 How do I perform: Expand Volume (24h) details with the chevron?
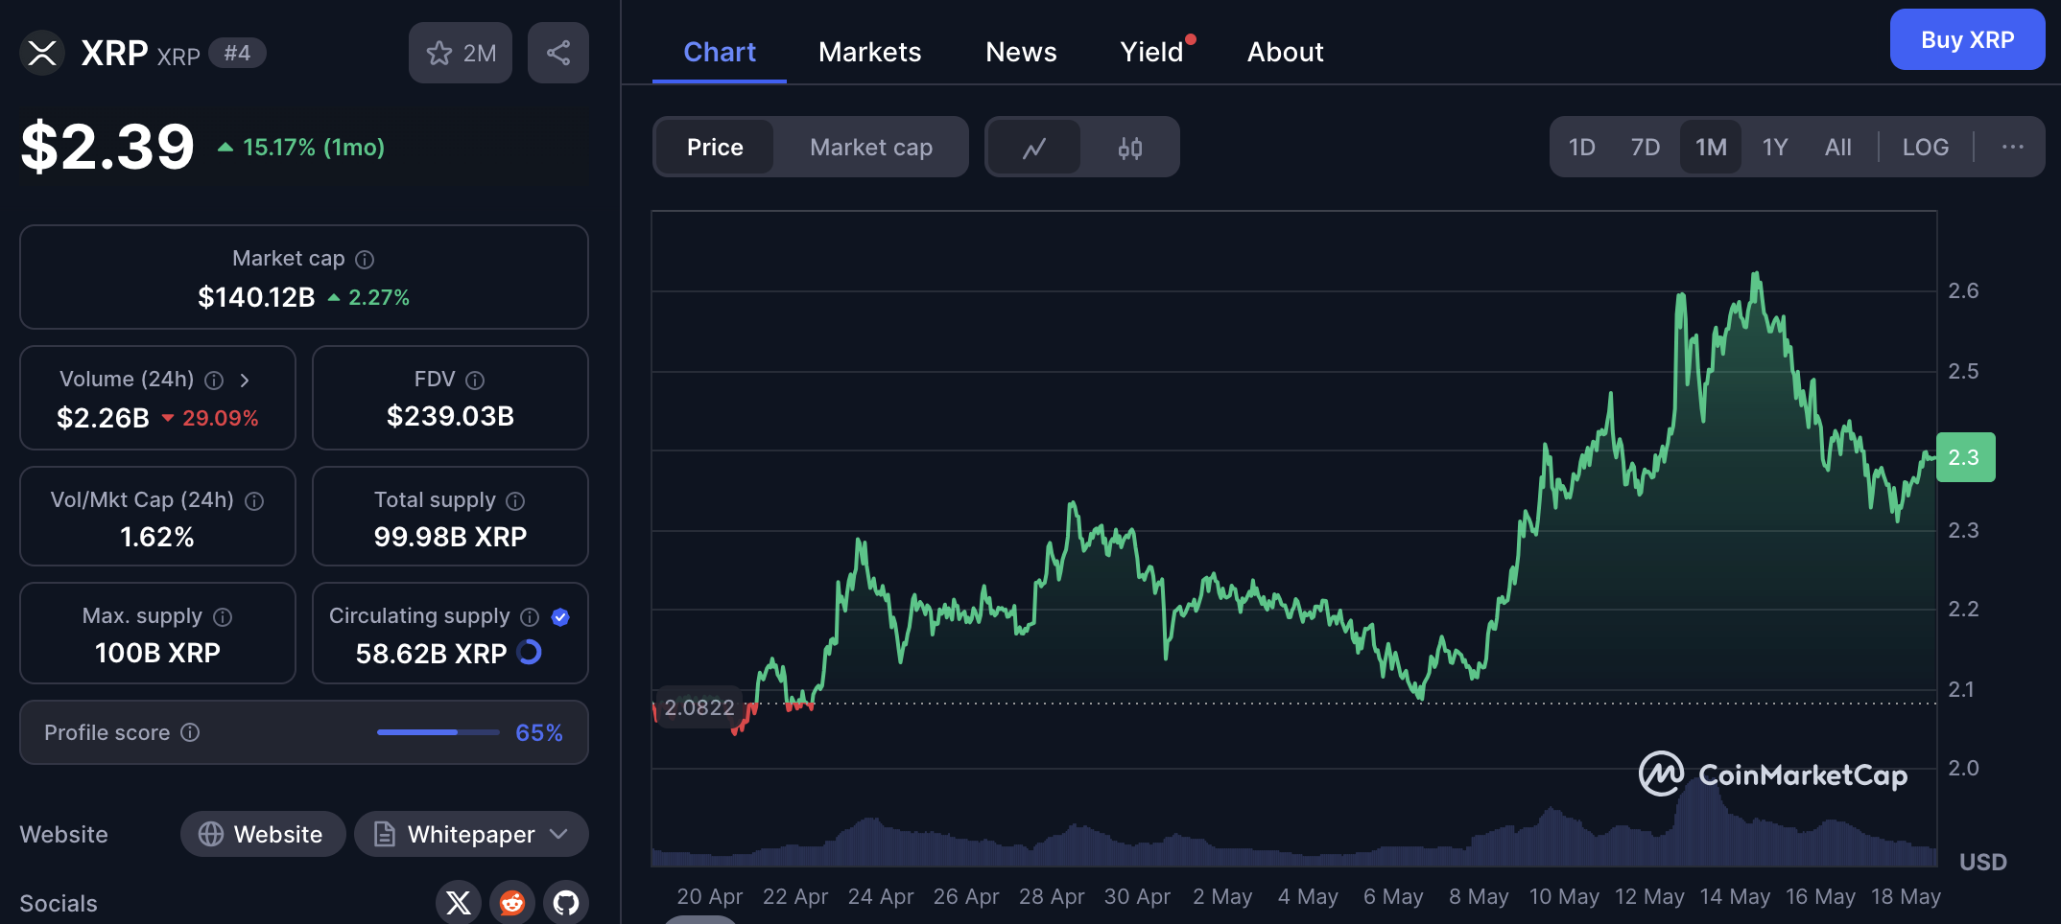tap(246, 380)
